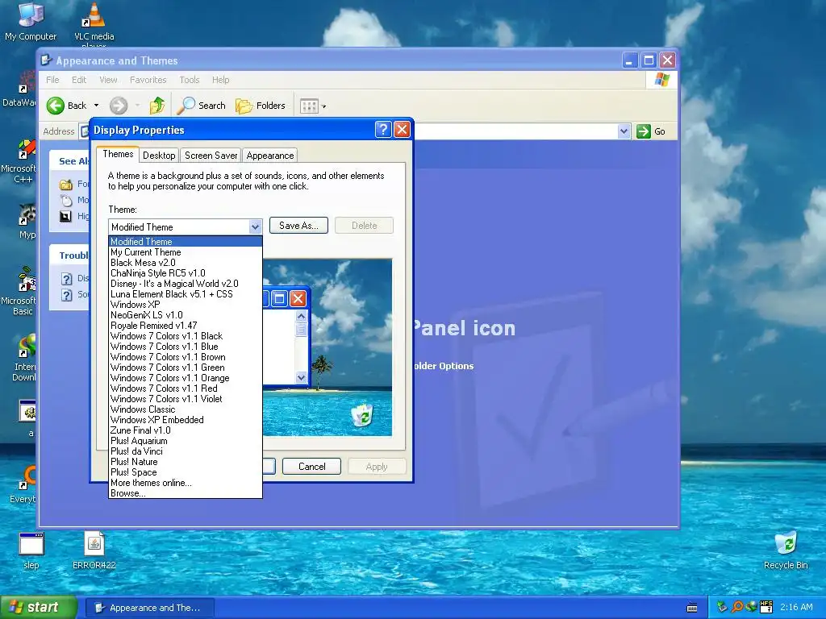Launch VLC media player desktop icon

[x=94, y=21]
